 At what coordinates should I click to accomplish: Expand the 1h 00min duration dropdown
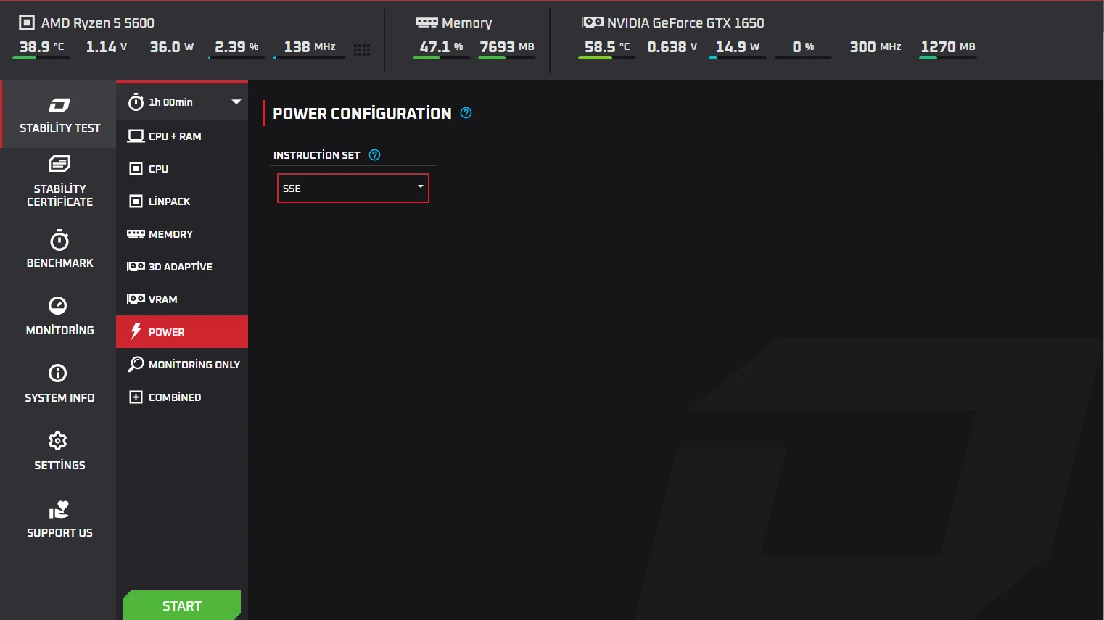click(x=182, y=102)
